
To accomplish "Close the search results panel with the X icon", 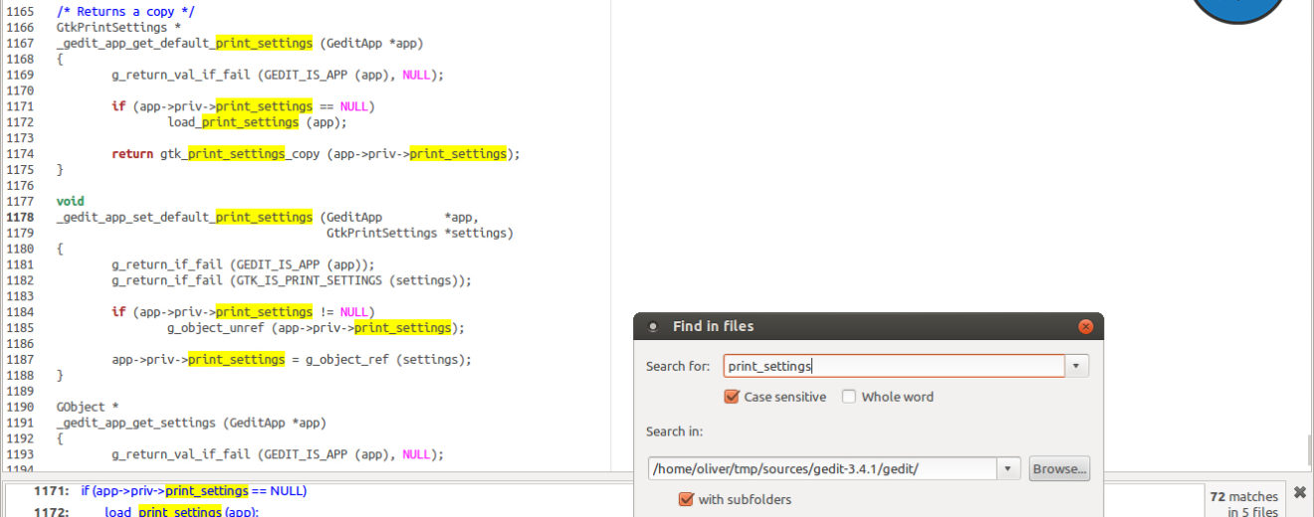I will [1299, 492].
